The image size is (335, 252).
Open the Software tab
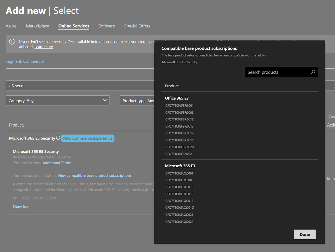(107, 26)
